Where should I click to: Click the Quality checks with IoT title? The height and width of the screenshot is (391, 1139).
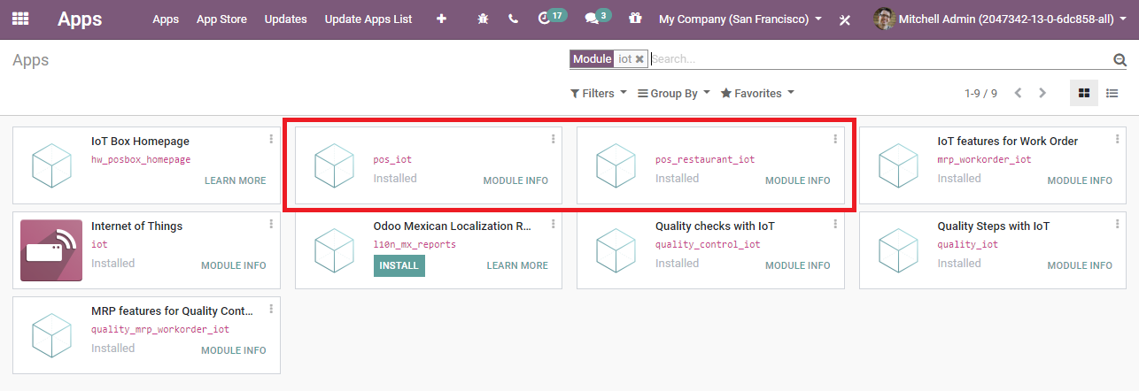[x=715, y=226]
